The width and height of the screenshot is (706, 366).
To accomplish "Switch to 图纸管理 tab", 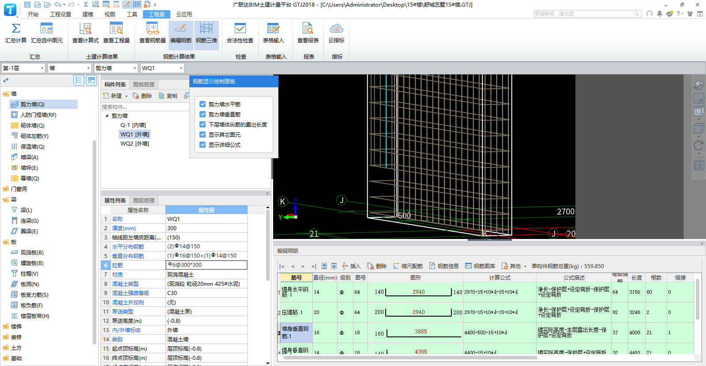I will (144, 84).
